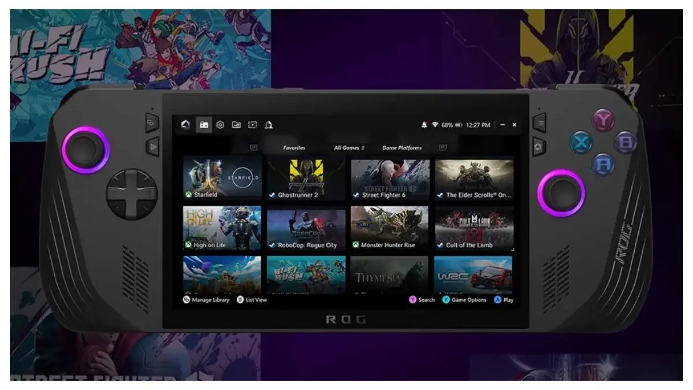Select the Thymesia game tile
Screen dimensions: 693x390
tap(390, 275)
